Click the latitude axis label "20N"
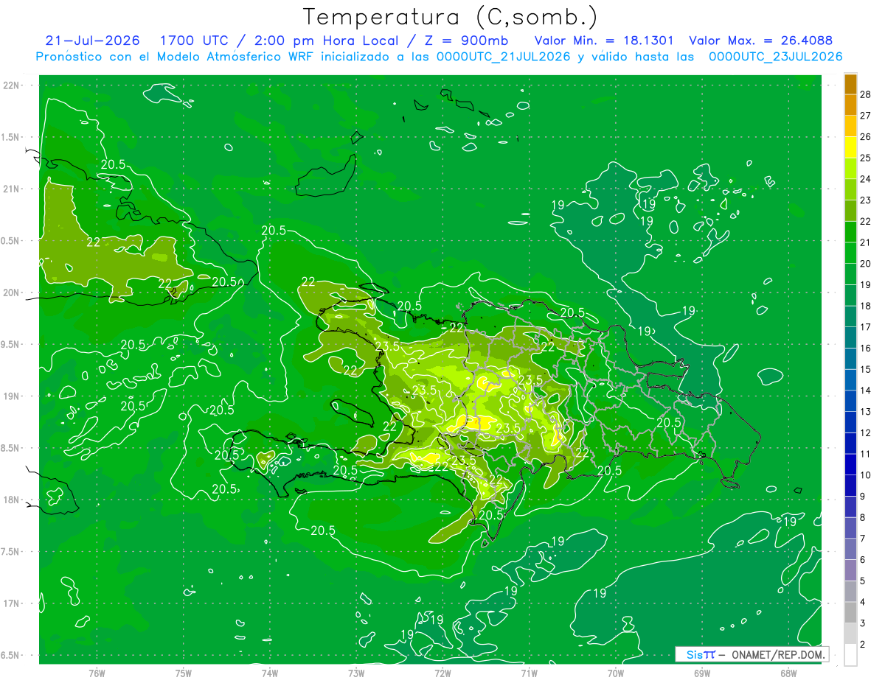This screenshot has width=885, height=683. (x=11, y=293)
